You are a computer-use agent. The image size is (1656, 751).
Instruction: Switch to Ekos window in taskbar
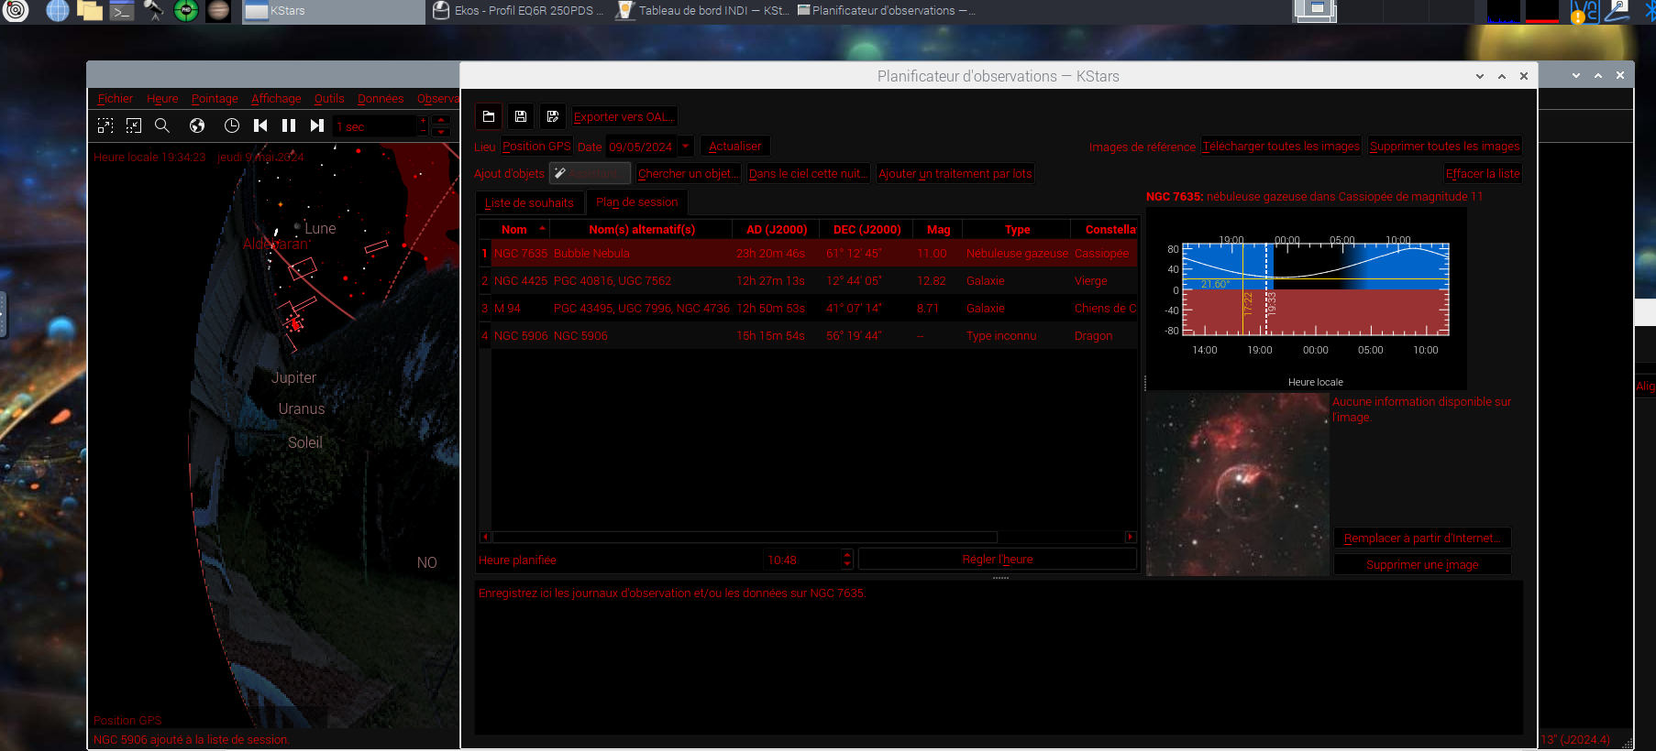519,11
